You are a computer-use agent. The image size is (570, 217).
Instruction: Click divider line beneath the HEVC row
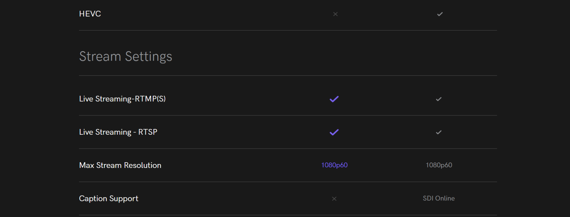click(x=288, y=30)
